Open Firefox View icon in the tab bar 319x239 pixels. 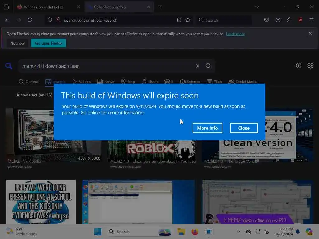pyautogui.click(x=6, y=7)
